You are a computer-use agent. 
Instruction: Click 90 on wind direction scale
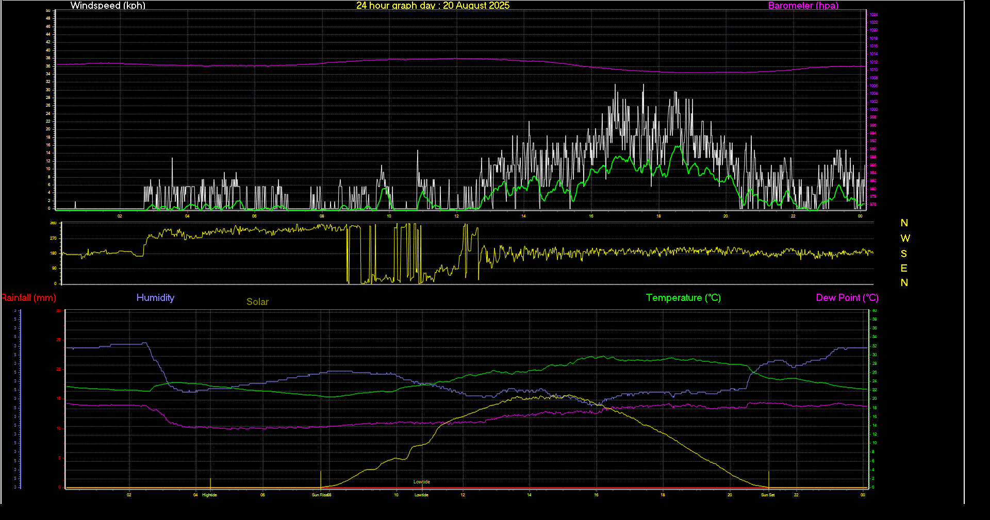(54, 268)
